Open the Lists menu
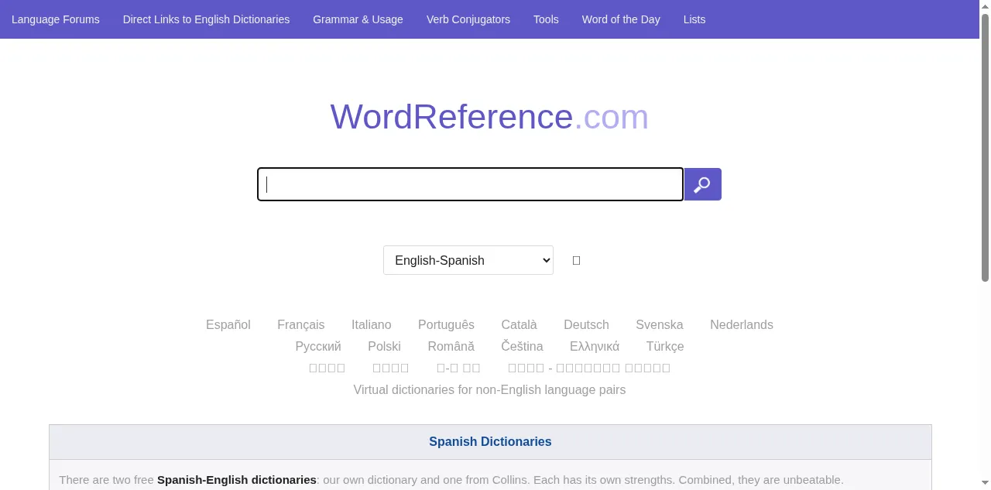 coord(694,19)
